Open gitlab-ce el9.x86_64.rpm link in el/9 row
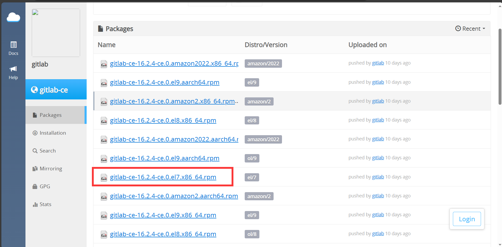The height and width of the screenshot is (247, 502). pos(163,215)
